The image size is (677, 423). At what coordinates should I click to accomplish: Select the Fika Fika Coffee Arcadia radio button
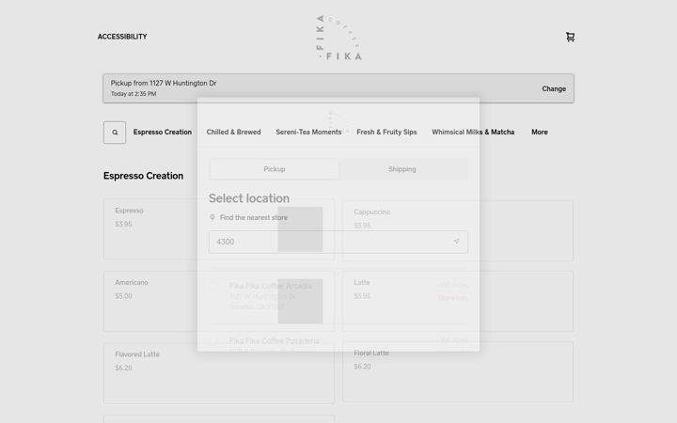[213, 285]
